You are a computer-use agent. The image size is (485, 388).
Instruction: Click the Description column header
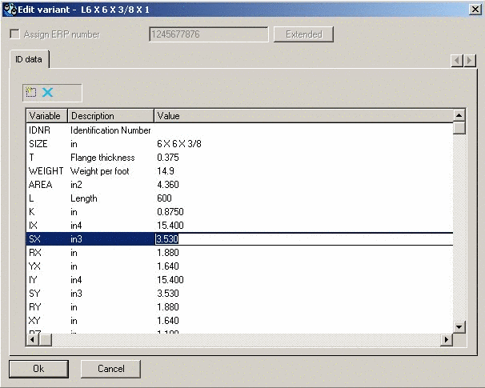(110, 116)
